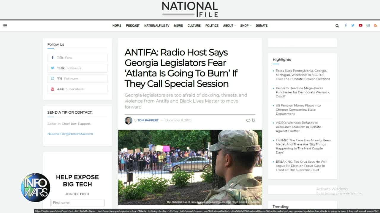Open the NATIONALFILE TV menu item
Viewport: 380px width, 213px height.
pos(157,25)
